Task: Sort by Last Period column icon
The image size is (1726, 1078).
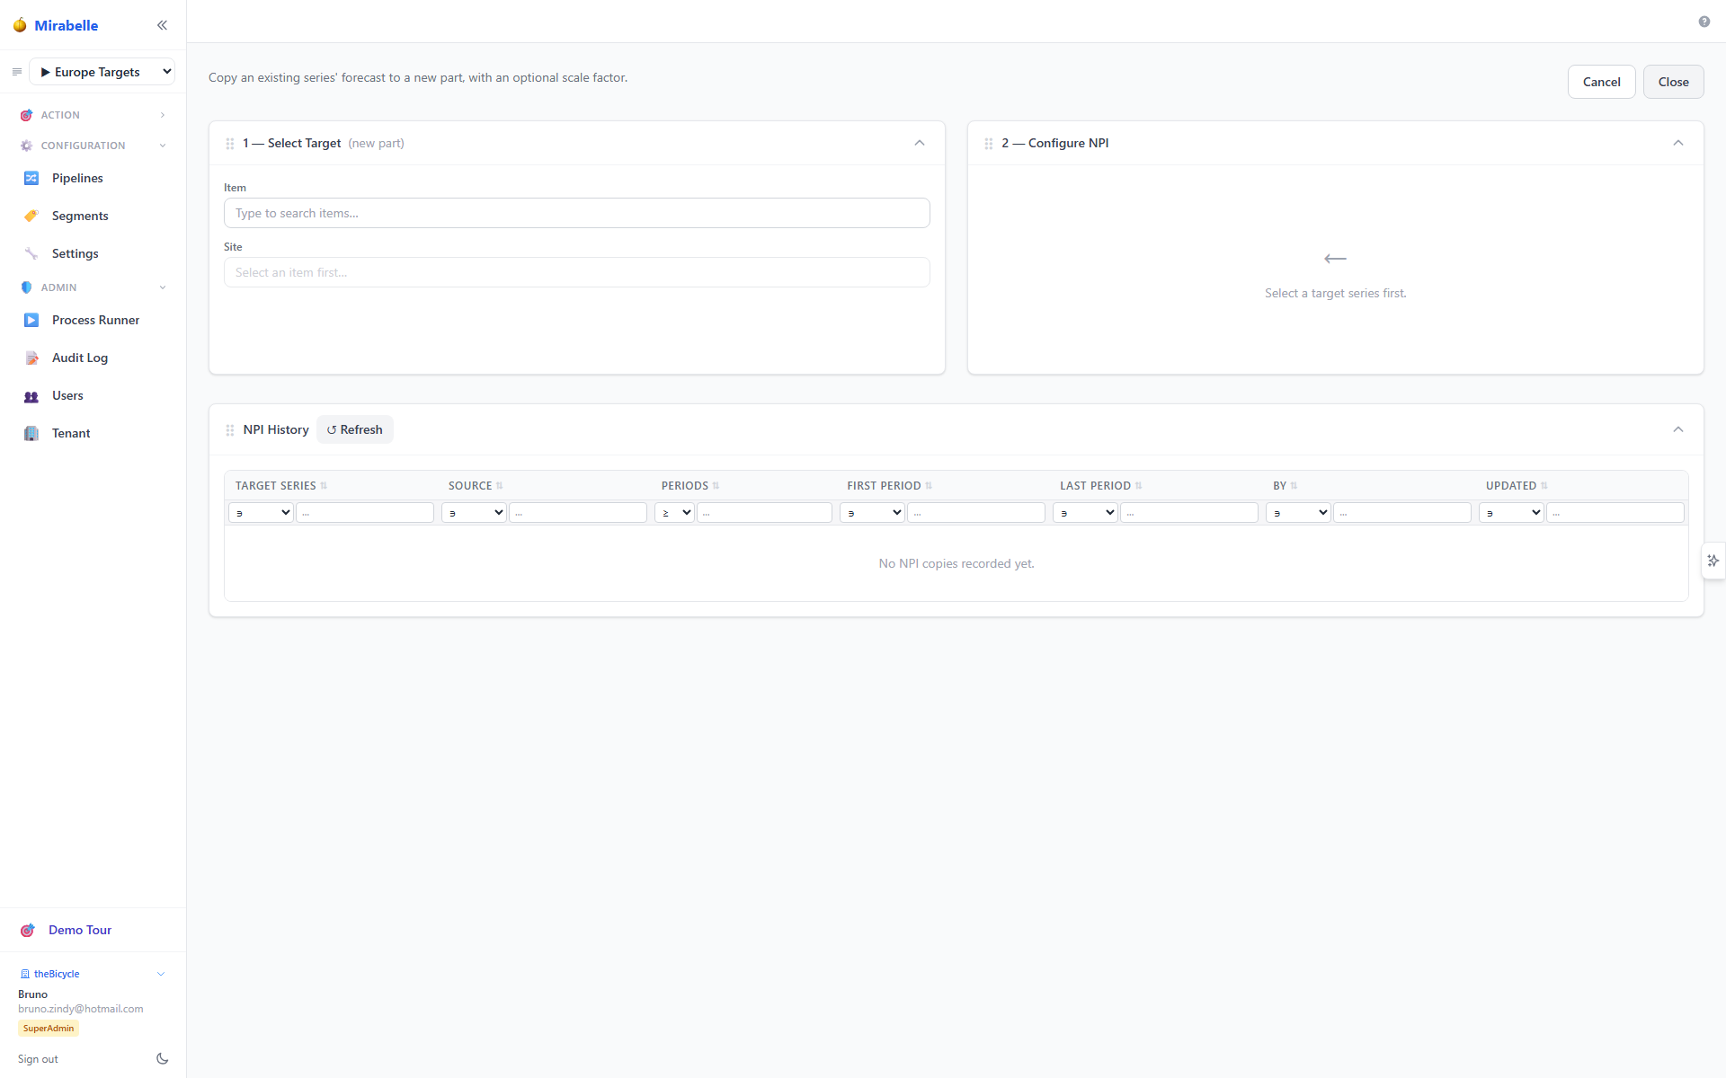Action: click(1138, 486)
